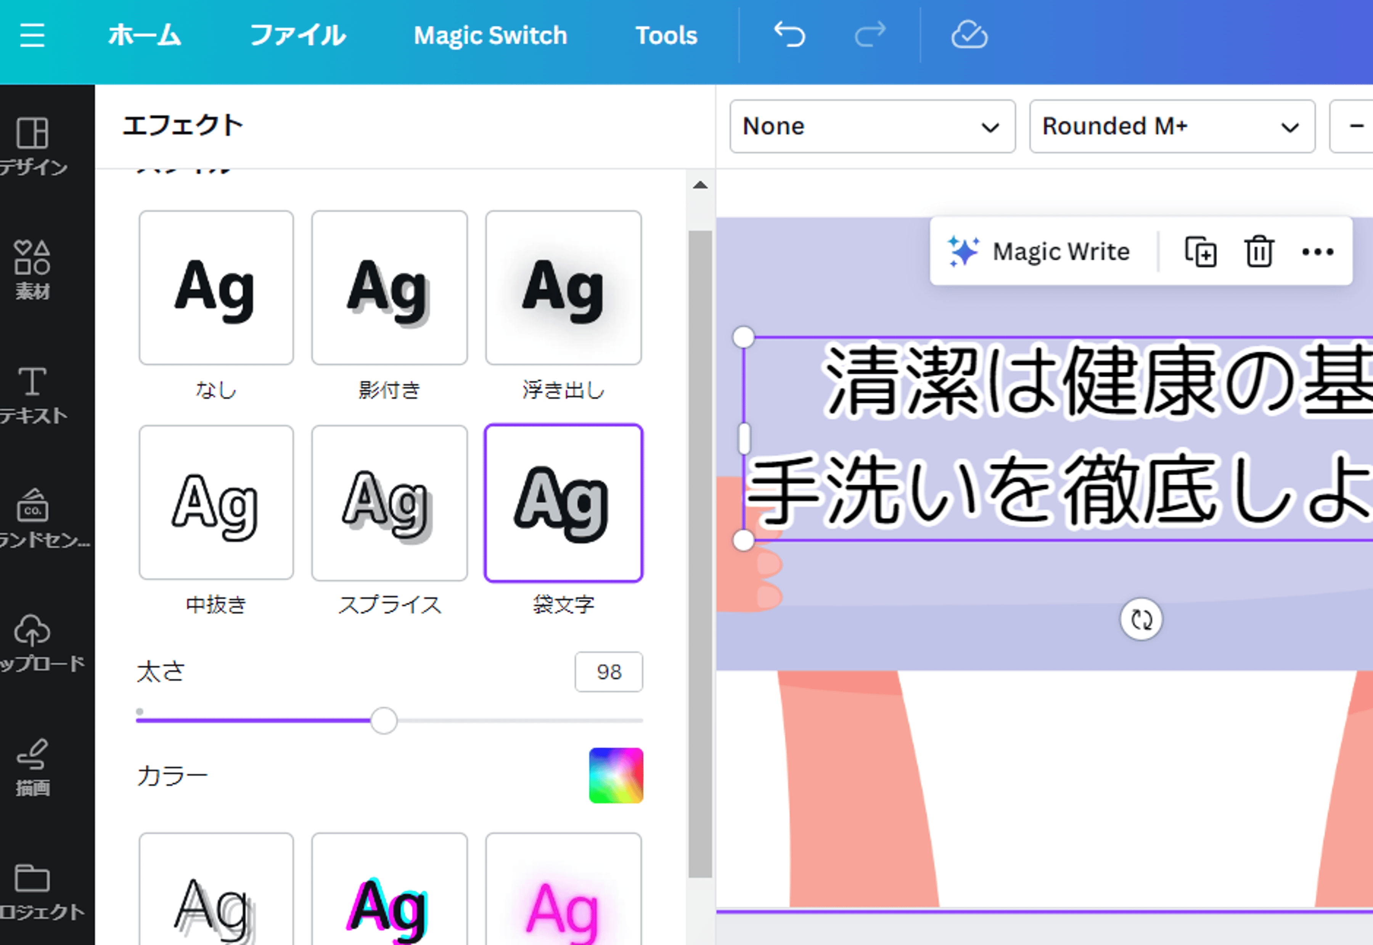Go to ホーム in top bar
The width and height of the screenshot is (1373, 945).
coord(145,35)
